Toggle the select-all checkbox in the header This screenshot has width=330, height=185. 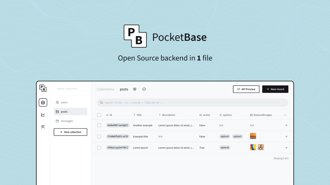(x=99, y=115)
